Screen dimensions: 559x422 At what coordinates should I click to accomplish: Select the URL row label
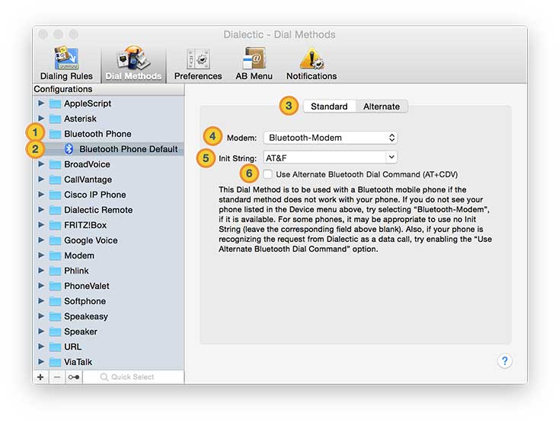click(x=72, y=347)
